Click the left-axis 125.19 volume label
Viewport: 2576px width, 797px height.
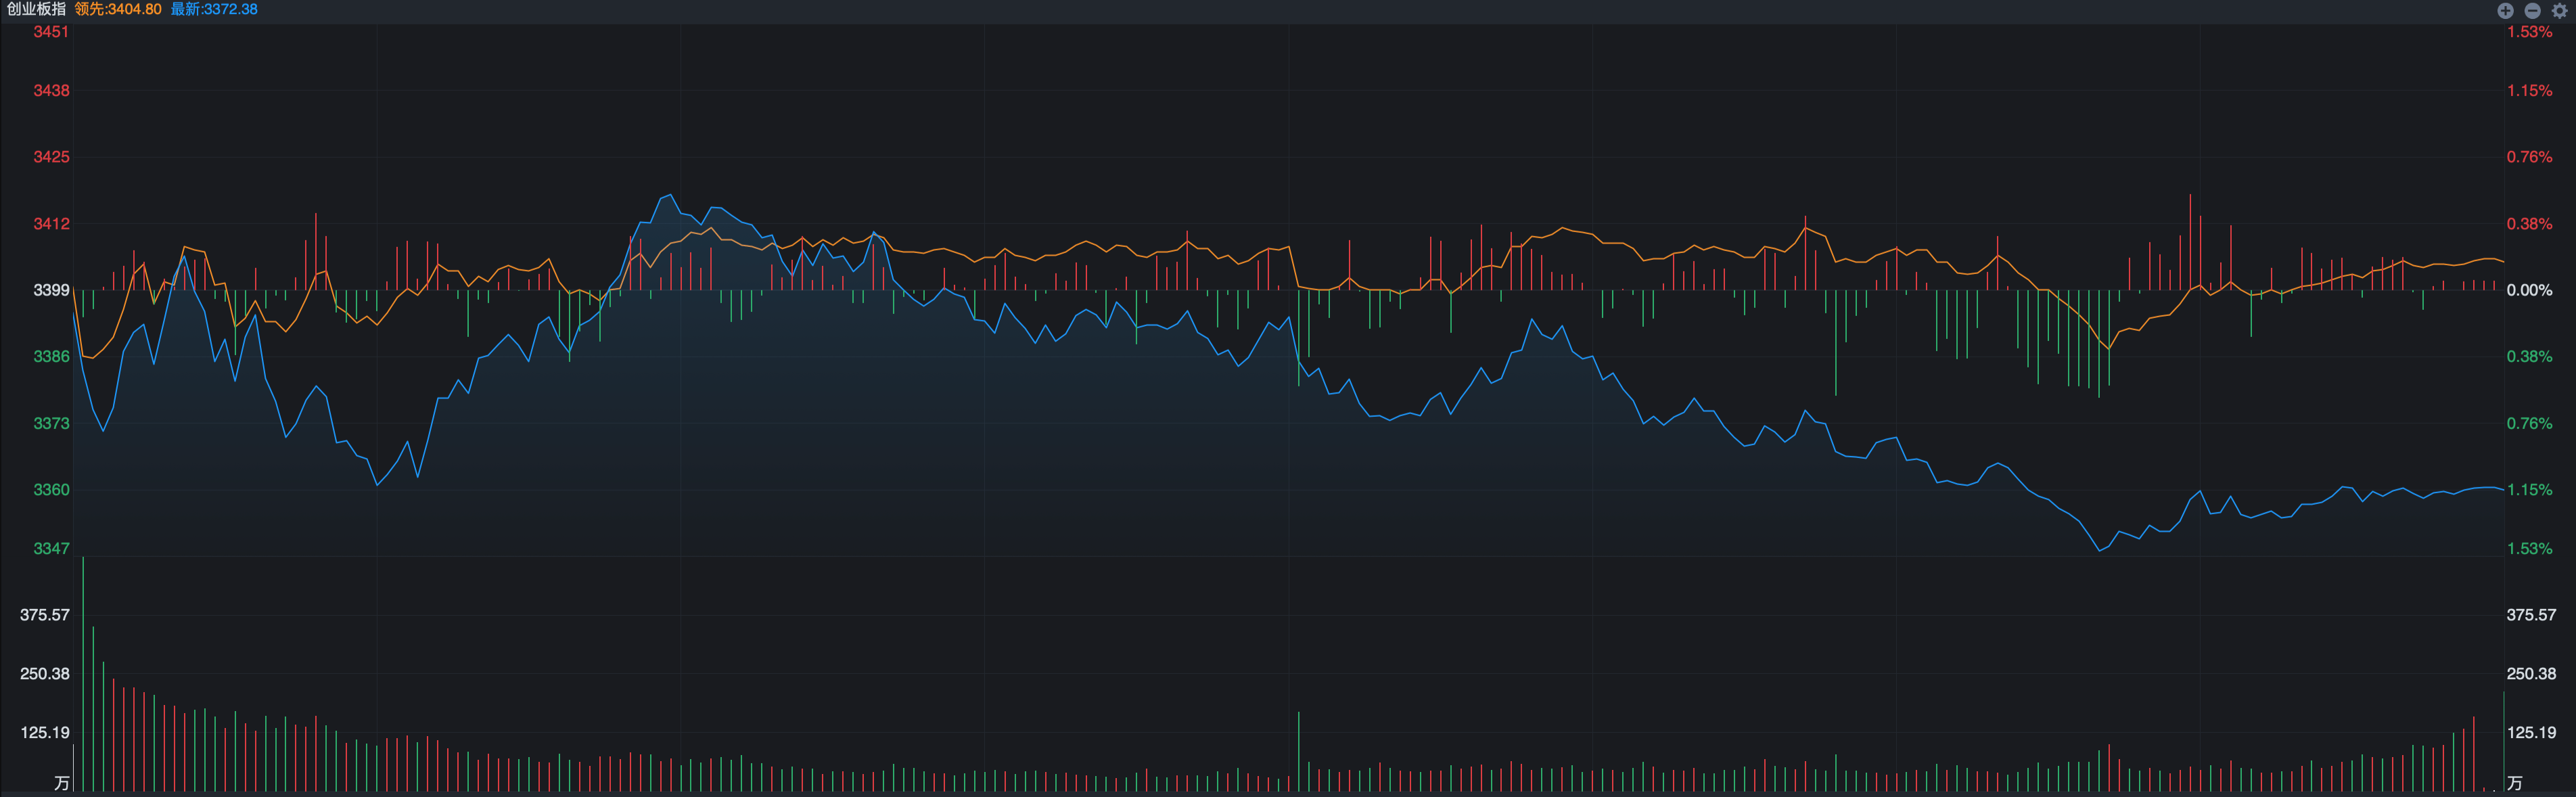pos(45,732)
